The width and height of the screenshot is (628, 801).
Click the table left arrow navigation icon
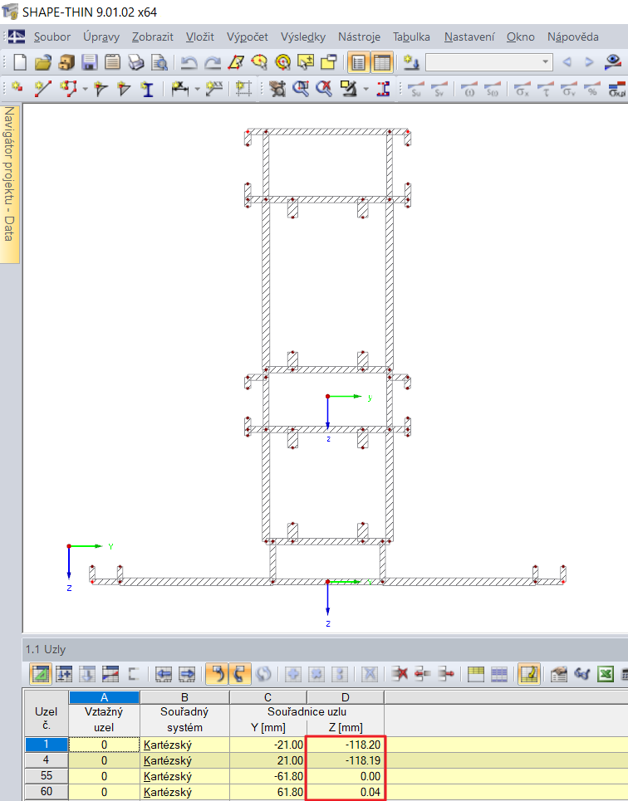[x=164, y=674]
